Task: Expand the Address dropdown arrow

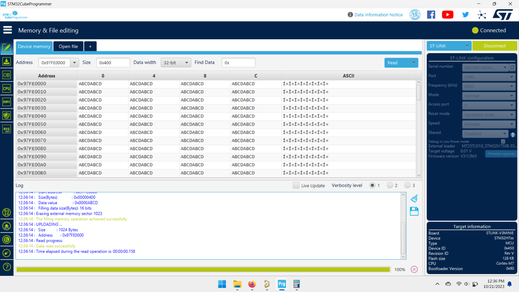Action: 74,63
